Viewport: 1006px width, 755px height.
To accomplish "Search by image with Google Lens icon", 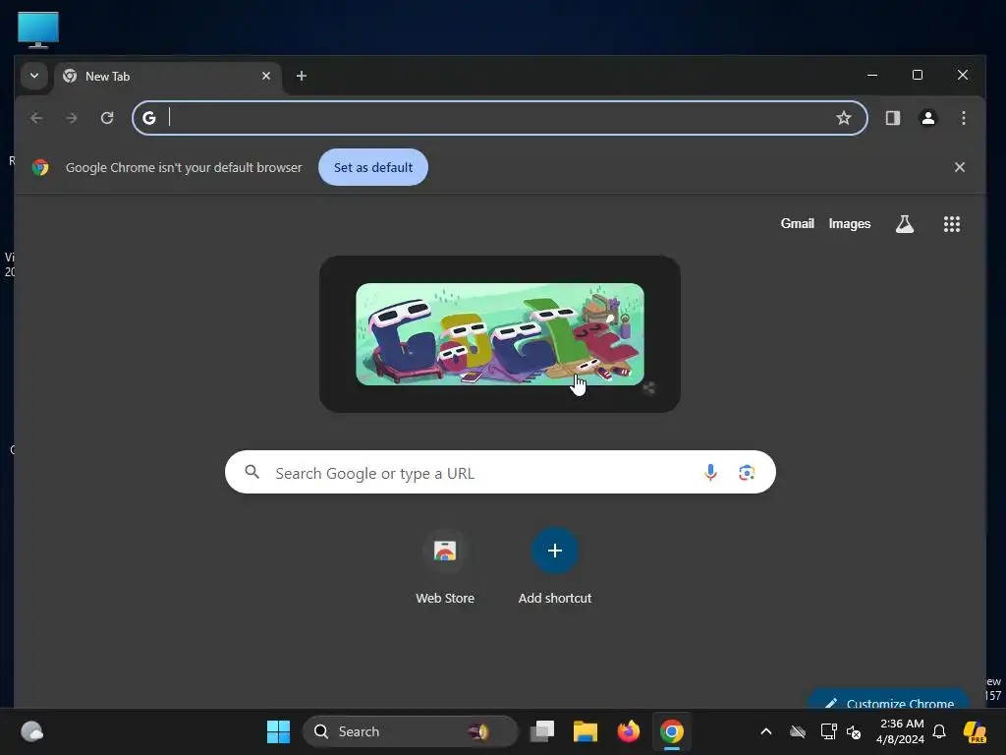I will point(747,473).
